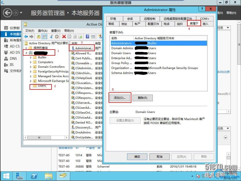Expand the Domain Controllers node
Image resolution: width=241 pixels, height=181 pixels.
31,67
